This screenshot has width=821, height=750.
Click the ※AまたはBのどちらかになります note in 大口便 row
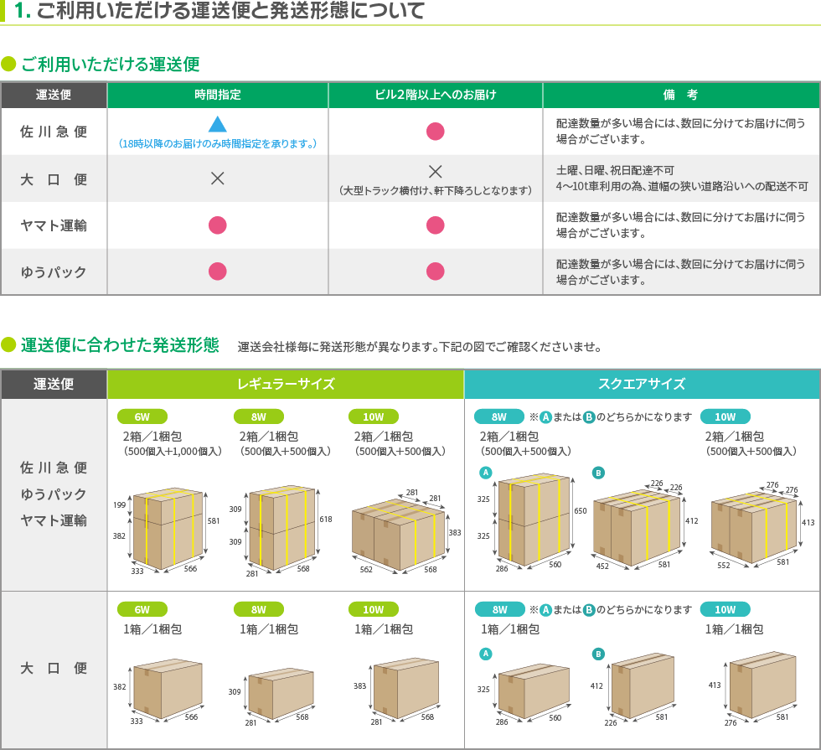tap(611, 610)
